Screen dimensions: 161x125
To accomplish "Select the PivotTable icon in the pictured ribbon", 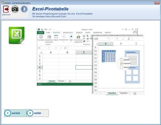I will point(41,38).
